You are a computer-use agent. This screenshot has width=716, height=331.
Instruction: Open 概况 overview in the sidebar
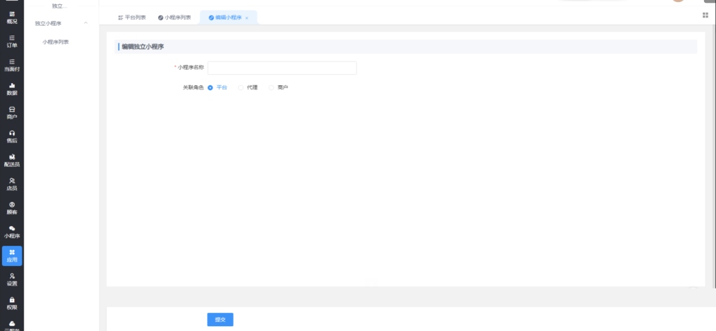(12, 17)
